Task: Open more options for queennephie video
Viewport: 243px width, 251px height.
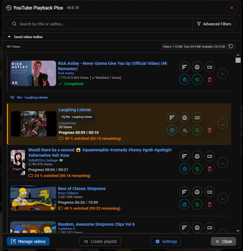Action: click(223, 163)
